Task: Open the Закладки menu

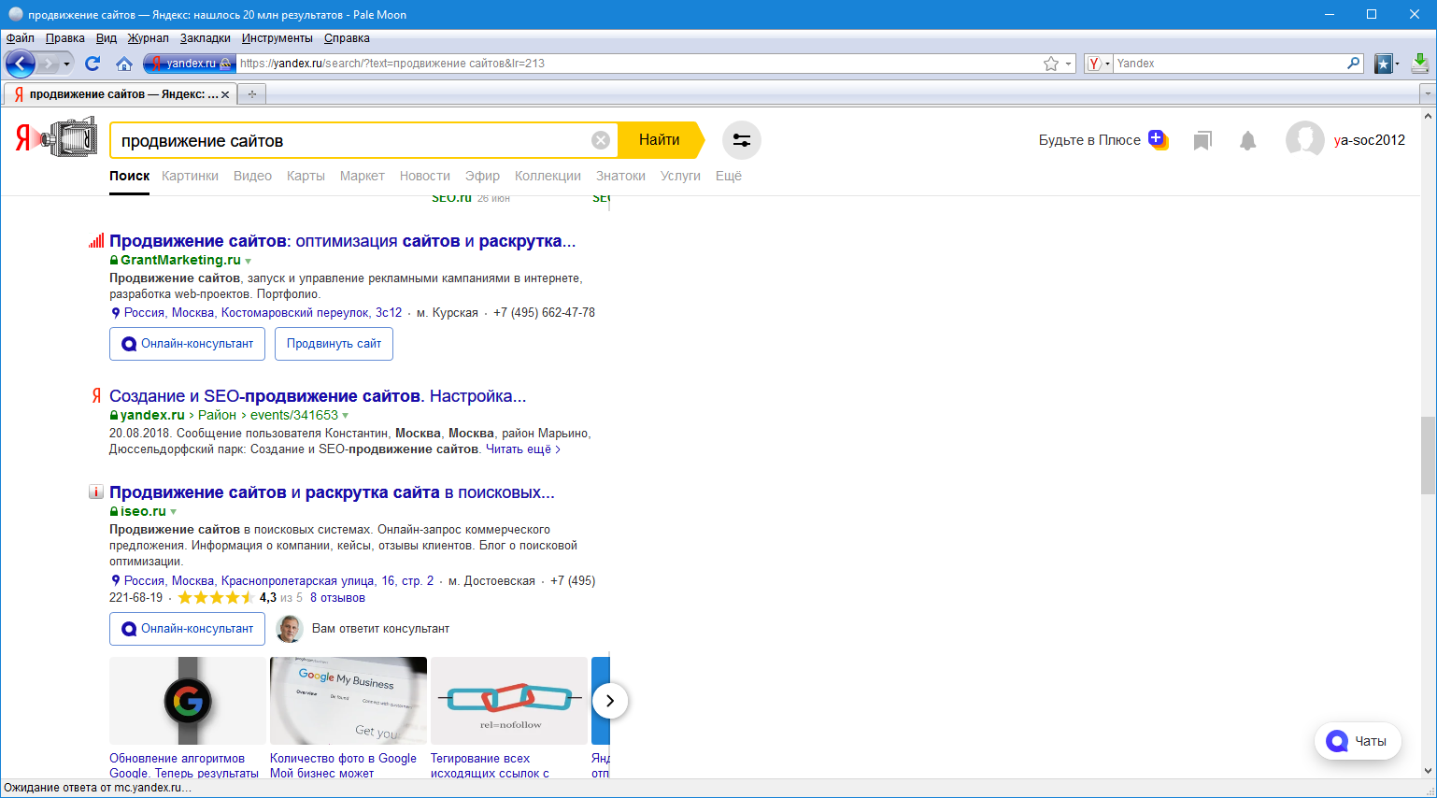Action: (206, 38)
